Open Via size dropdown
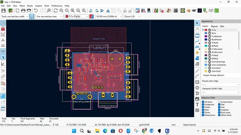This screenshot has height=135, width=241. pyautogui.click(x=49, y=16)
